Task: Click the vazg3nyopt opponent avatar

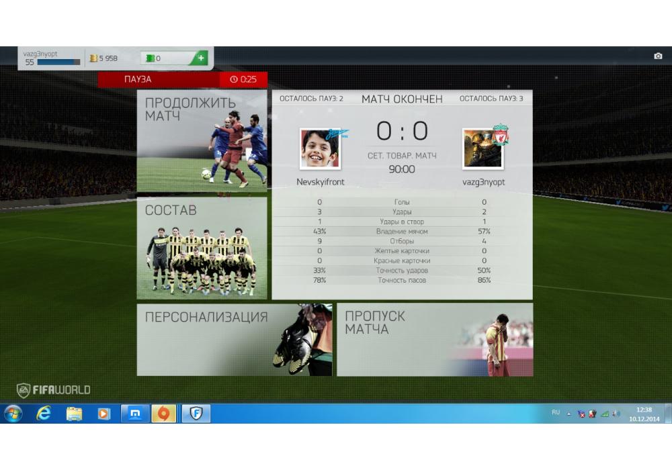Action: pos(482,148)
